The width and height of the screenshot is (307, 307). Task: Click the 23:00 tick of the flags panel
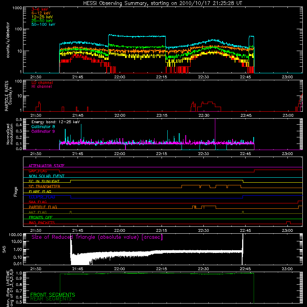[287, 231]
